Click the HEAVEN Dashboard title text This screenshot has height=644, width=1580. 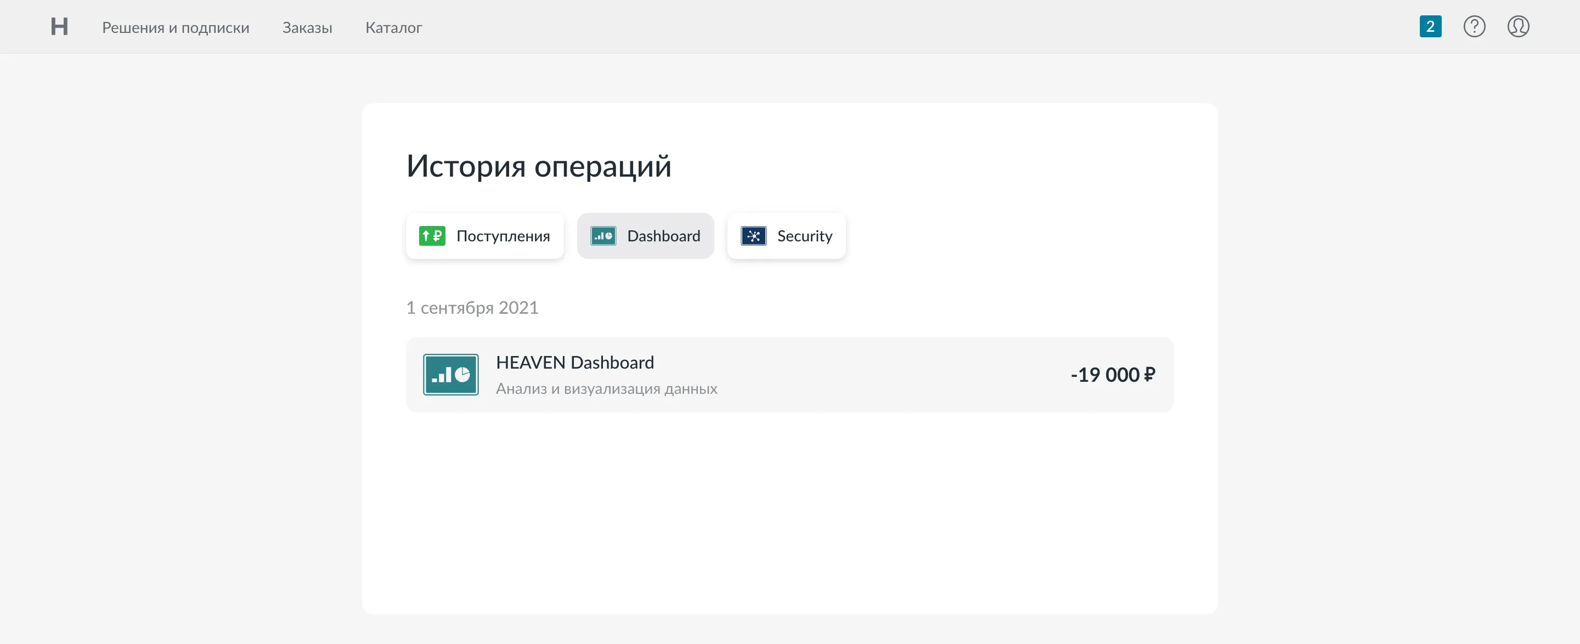tap(575, 363)
